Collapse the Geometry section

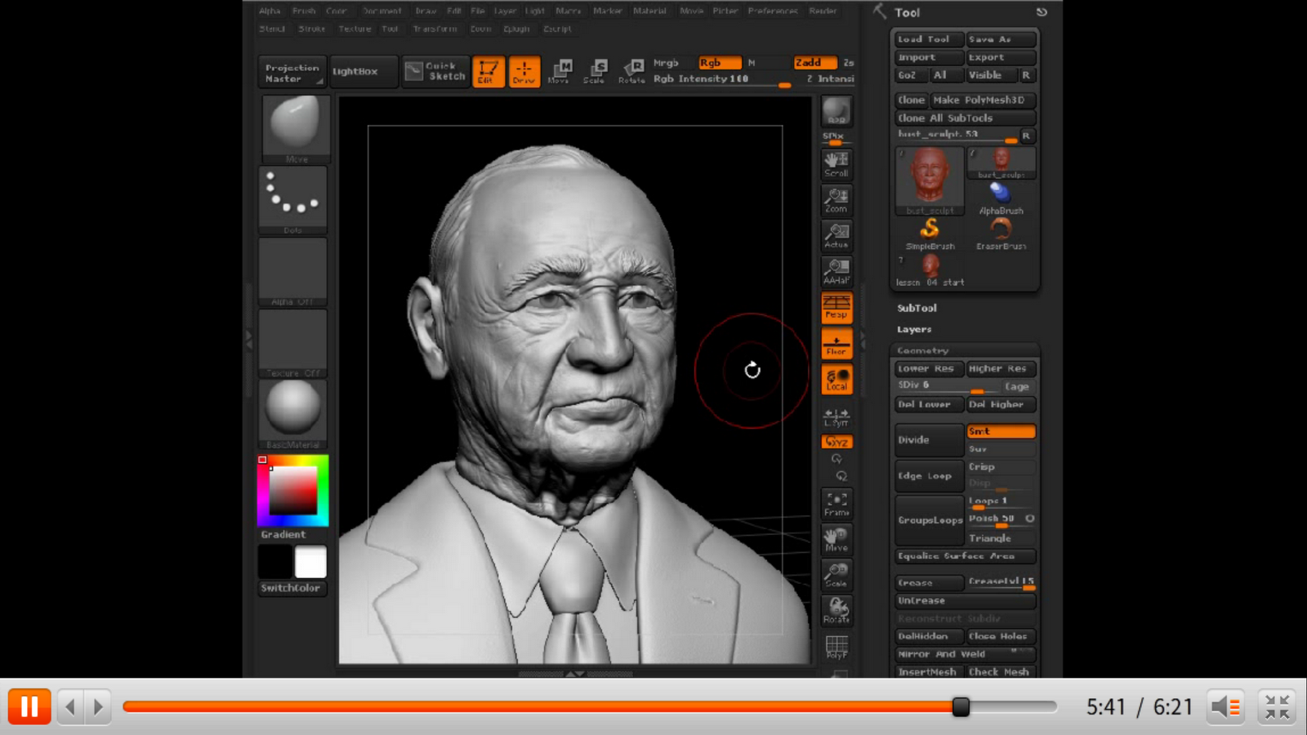coord(922,350)
